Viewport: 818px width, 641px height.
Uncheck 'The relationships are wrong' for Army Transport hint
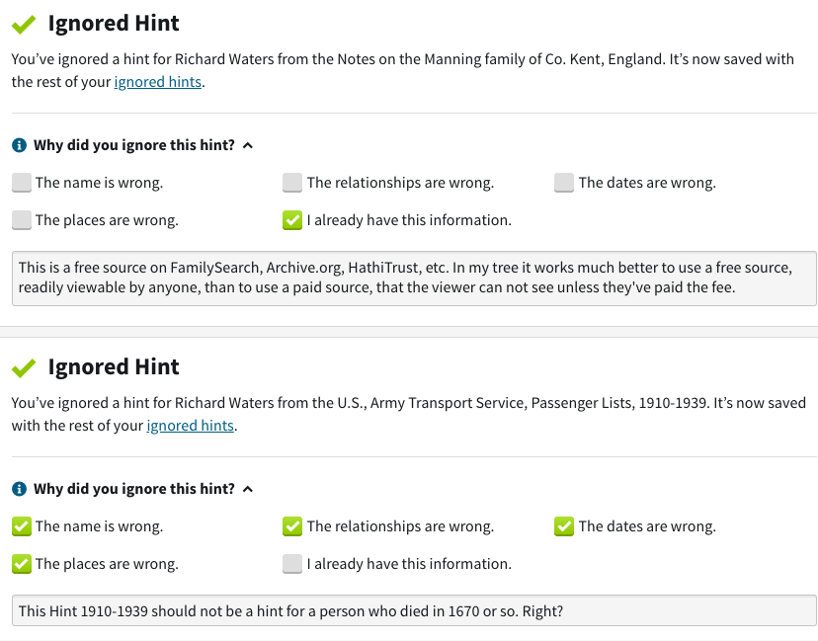pos(292,526)
